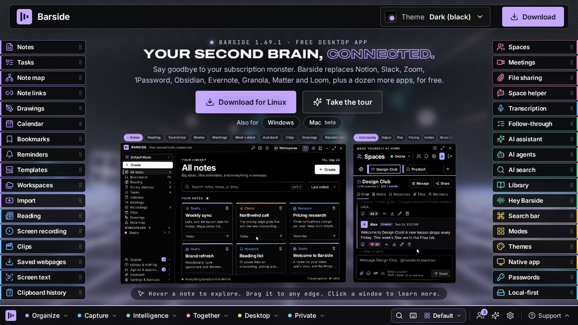
Task: Open the Online status dropdown in Spaces
Action: point(400,156)
